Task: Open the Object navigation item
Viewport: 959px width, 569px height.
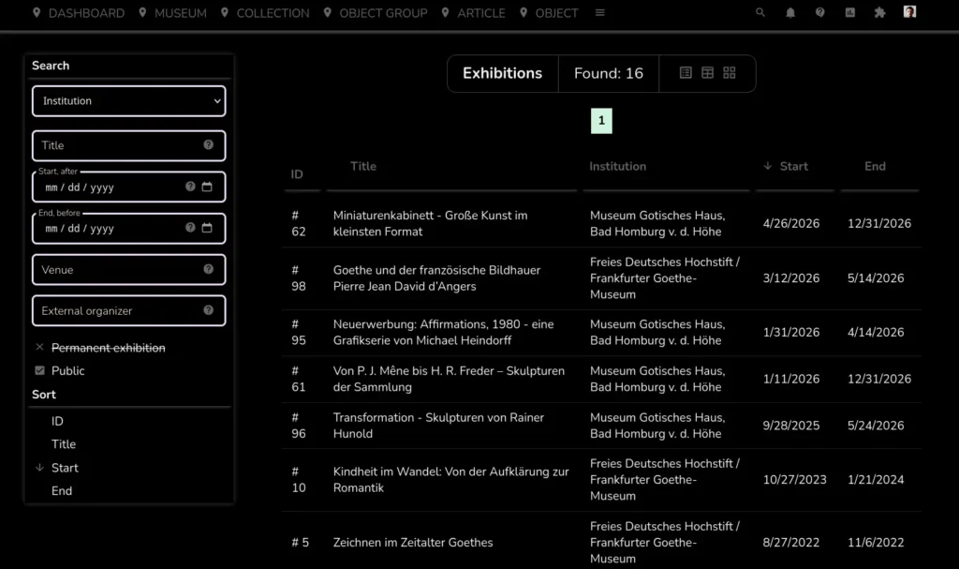Action: 549,13
